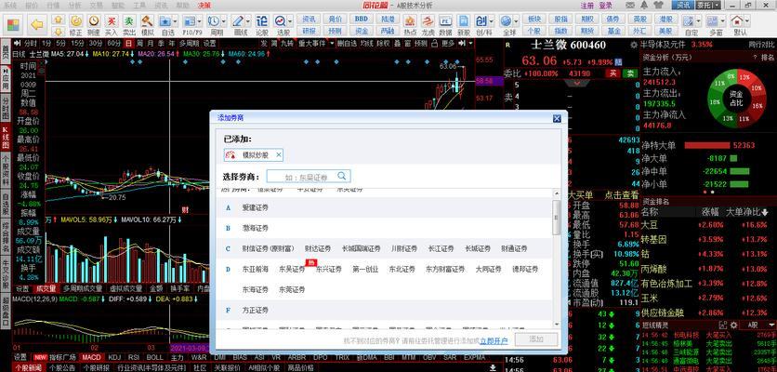Choose 东吴证券 from broker list
Image resolution: width=777 pixels, height=372 pixels.
(292, 270)
